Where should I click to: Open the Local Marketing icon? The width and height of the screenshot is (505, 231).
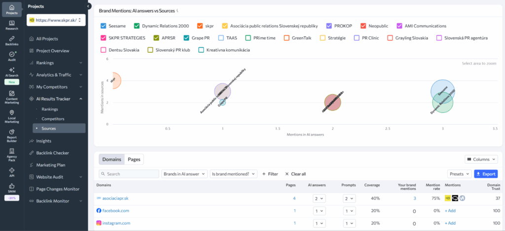(12, 113)
